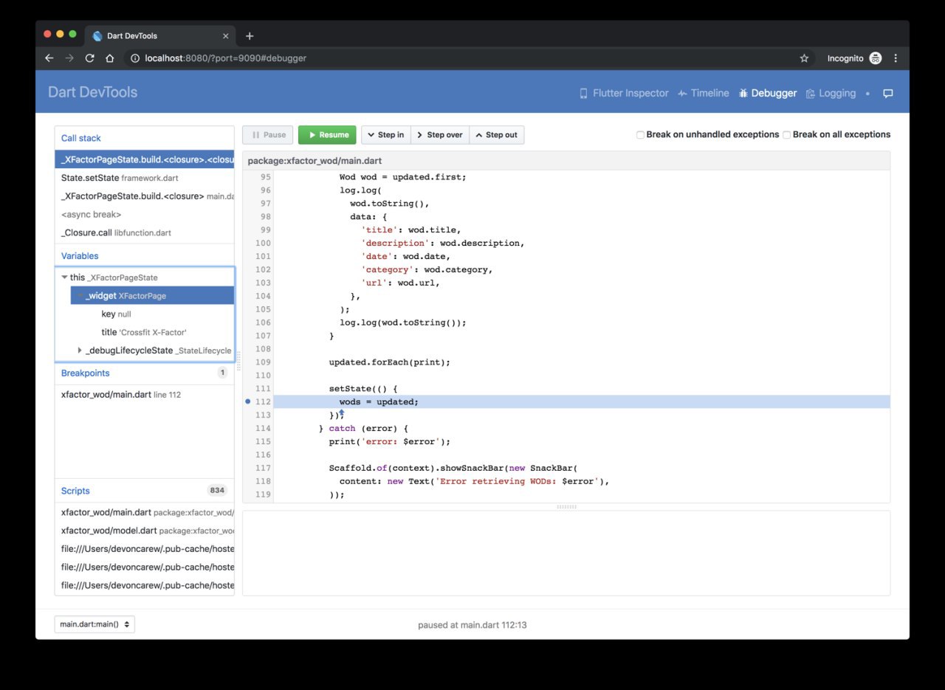Open breakpoint xfactor_wod/main.dart line 112

tap(145, 395)
